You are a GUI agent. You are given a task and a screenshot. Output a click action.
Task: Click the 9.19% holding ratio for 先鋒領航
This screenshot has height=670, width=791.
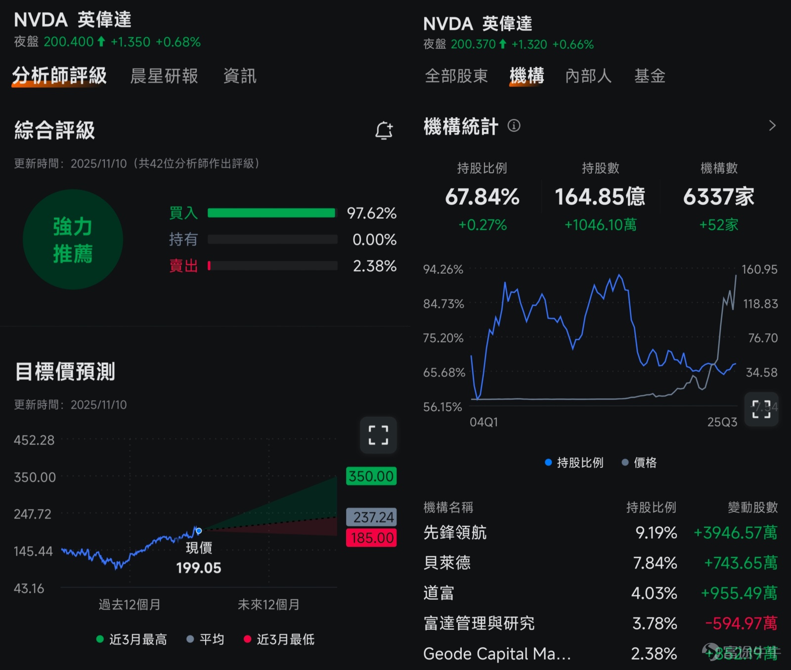656,532
